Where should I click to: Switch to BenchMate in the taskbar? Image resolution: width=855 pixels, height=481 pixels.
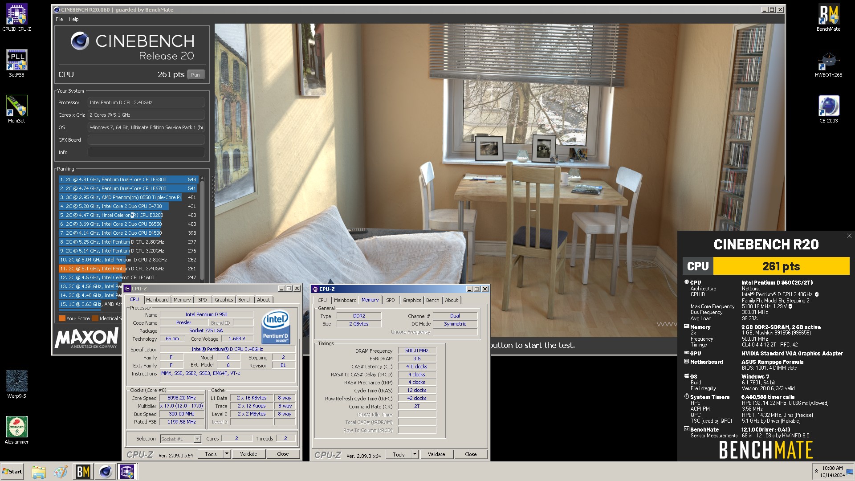pos(83,472)
